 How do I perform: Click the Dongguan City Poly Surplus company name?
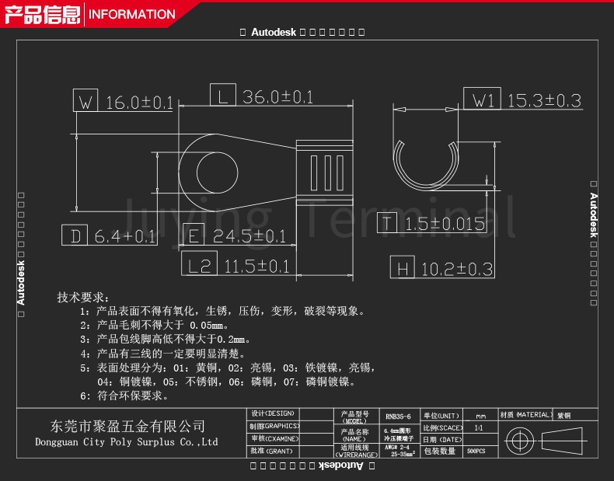click(127, 442)
